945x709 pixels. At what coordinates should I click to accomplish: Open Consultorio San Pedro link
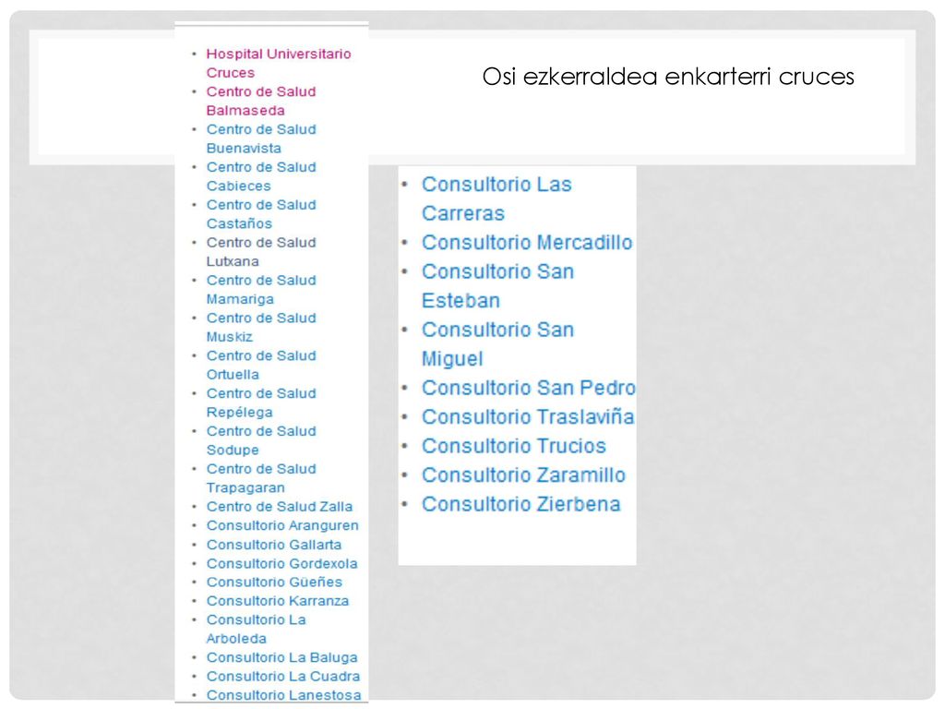[x=529, y=388]
